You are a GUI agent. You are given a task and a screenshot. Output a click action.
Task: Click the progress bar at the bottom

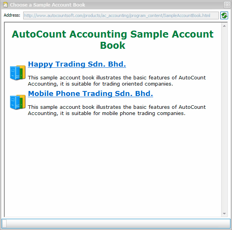click(116, 223)
